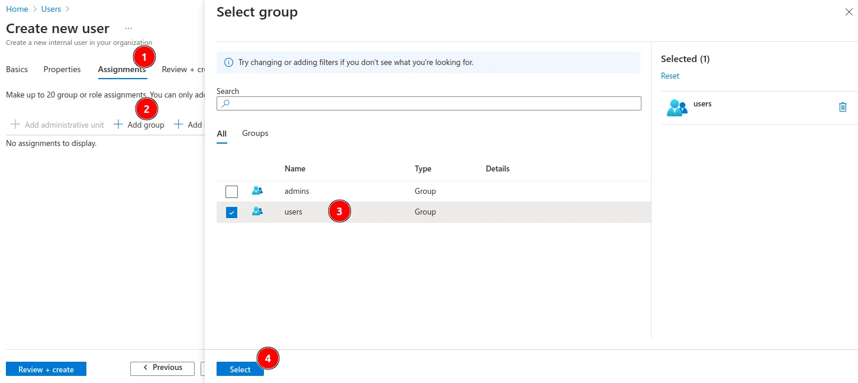Open the Users breadcrumb link

(51, 9)
